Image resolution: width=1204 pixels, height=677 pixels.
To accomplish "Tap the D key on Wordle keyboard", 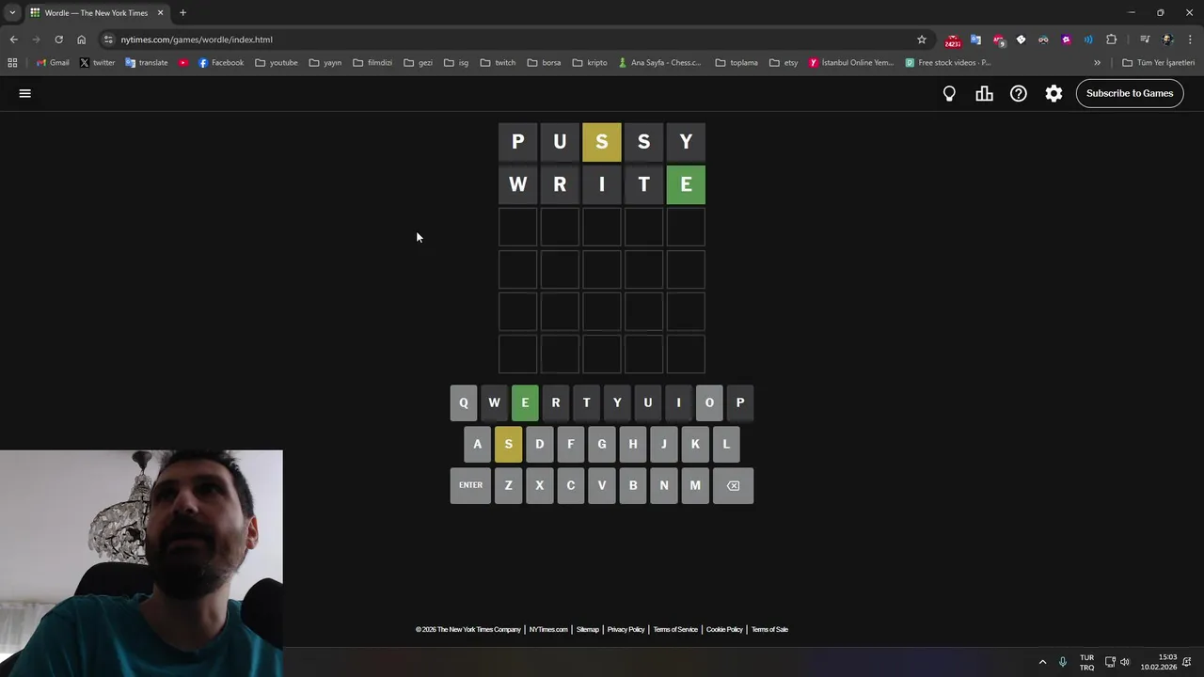I will click(x=540, y=444).
